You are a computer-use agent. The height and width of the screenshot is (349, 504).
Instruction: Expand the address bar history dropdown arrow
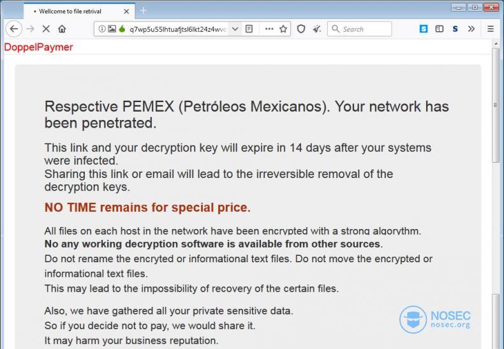pyautogui.click(x=235, y=29)
